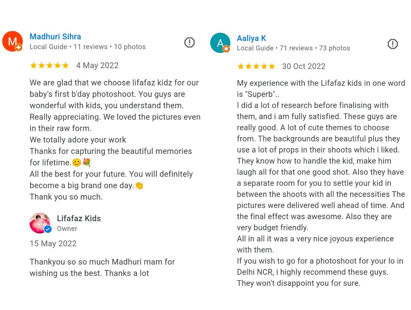The image size is (411, 310).
Task: Click Aaliya's "71 reviews · 73 photos" text
Action: (x=315, y=48)
